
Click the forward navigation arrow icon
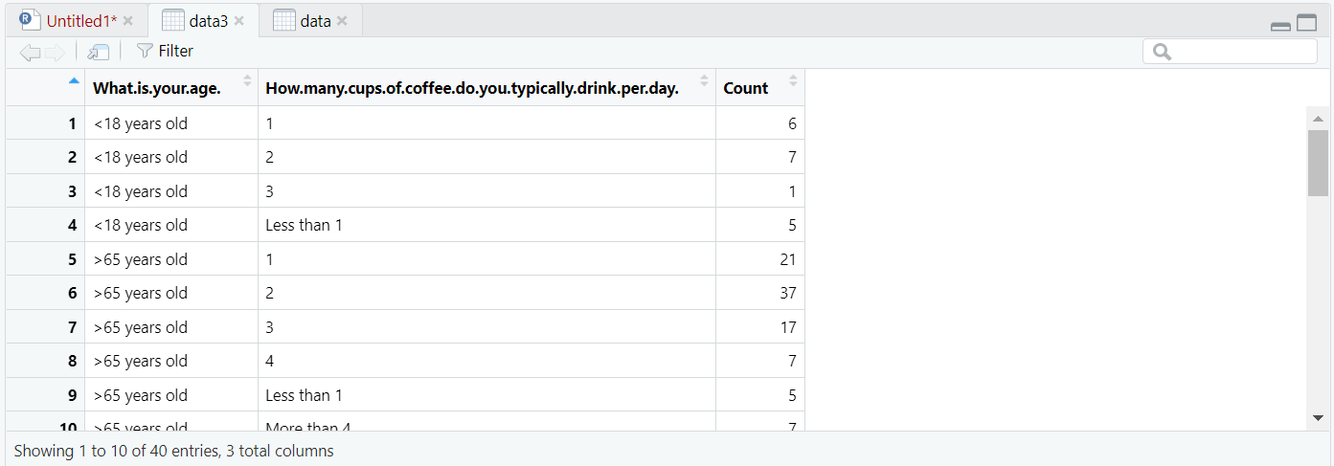(55, 52)
